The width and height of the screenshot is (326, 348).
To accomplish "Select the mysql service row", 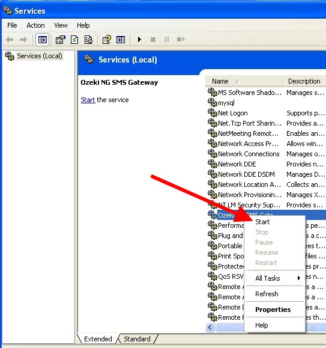I will click(x=267, y=103).
